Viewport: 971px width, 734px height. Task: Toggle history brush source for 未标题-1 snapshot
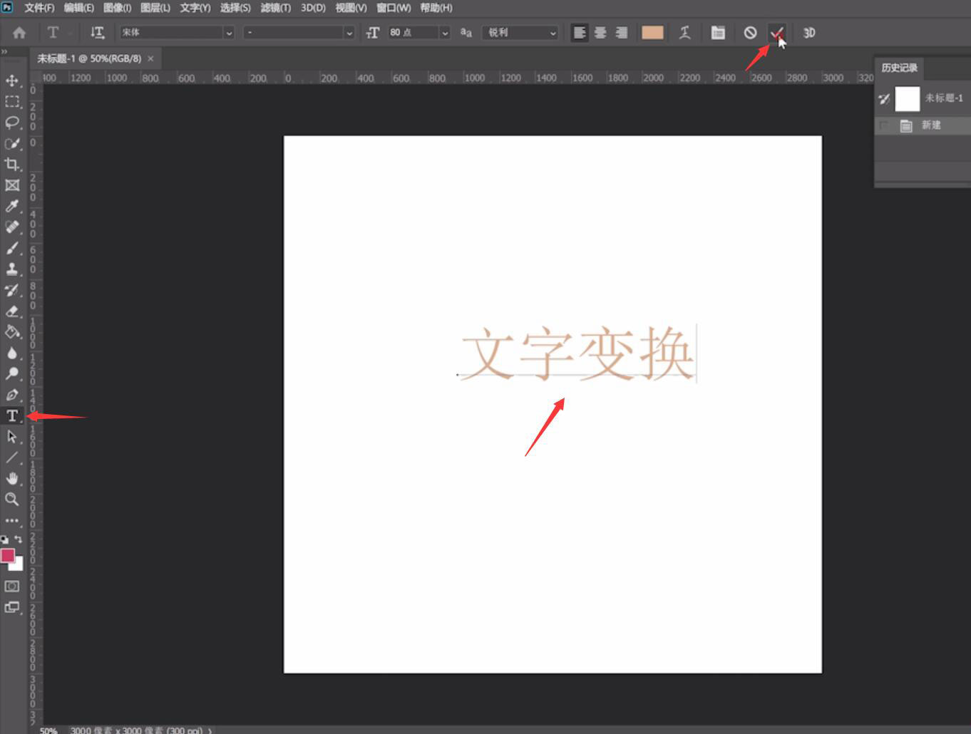click(x=884, y=98)
